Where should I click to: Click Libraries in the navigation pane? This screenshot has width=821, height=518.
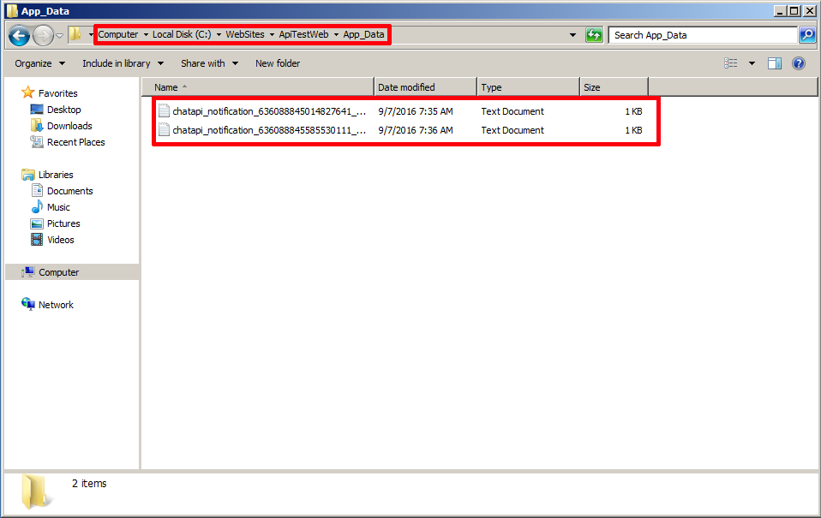56,175
